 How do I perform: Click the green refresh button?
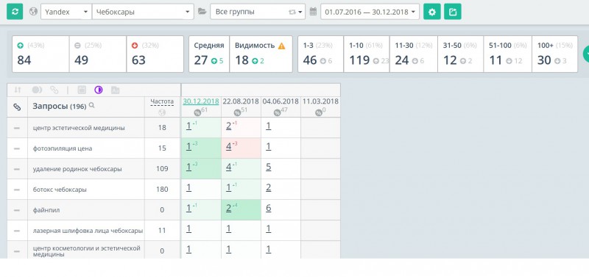pos(15,12)
